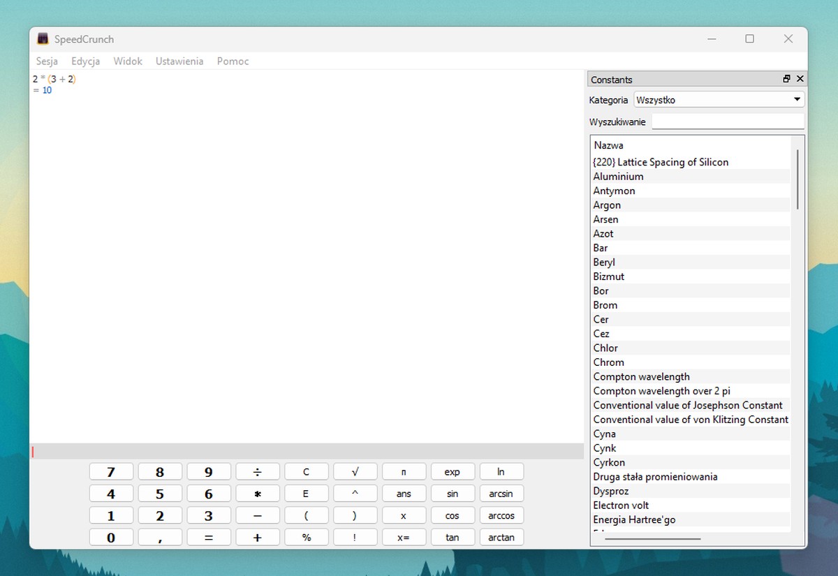Click the pi constant key
The width and height of the screenshot is (838, 576).
click(404, 472)
